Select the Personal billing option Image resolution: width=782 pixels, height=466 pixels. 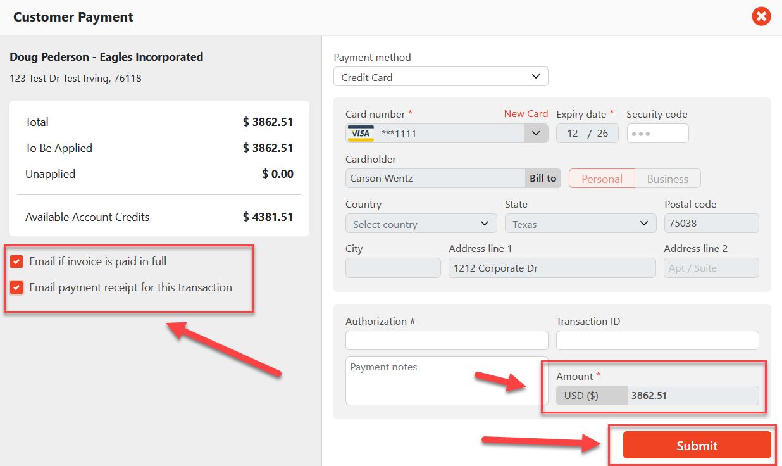click(601, 178)
